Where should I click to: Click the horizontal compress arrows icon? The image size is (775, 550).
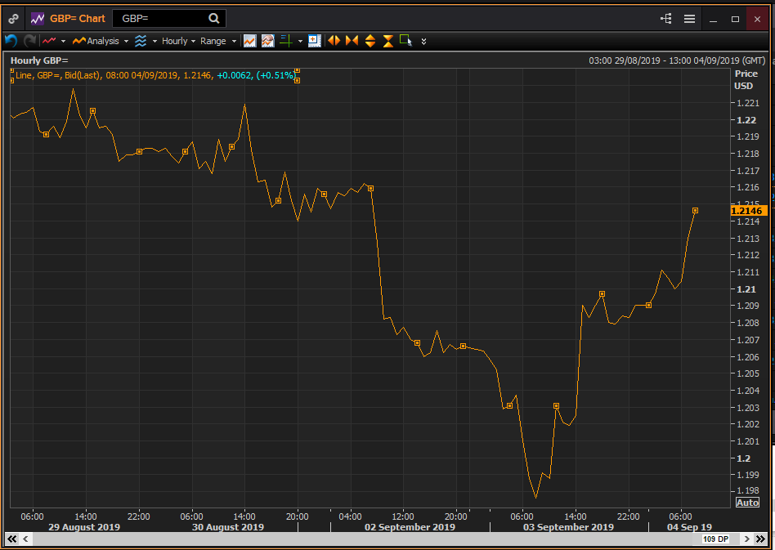pyautogui.click(x=352, y=41)
